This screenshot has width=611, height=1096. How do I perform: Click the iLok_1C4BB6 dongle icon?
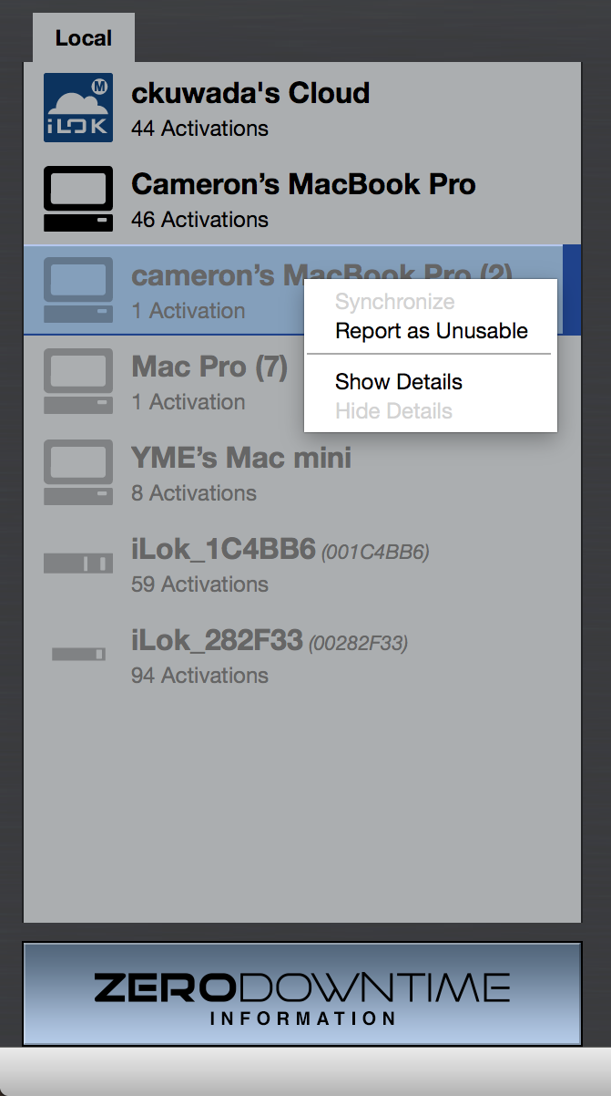pos(78,564)
